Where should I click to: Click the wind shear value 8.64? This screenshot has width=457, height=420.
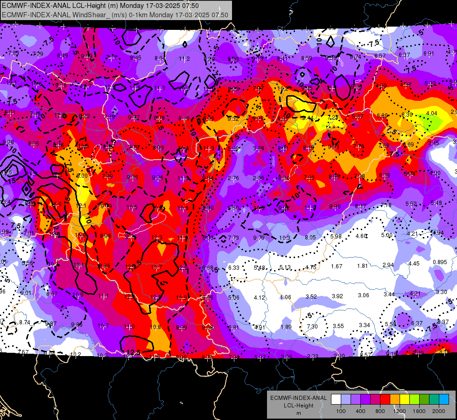click(160, 58)
